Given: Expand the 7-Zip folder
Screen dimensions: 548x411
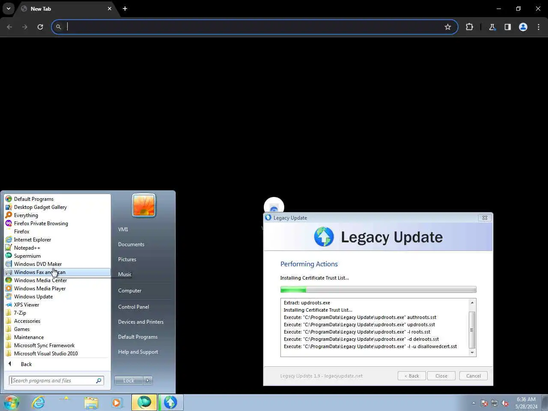Looking at the screenshot, I should pos(57,313).
